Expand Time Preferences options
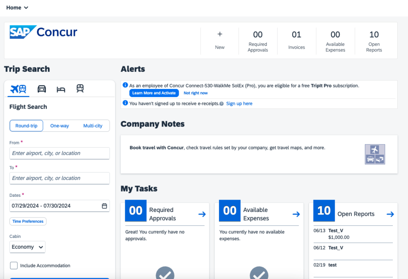 pos(28,222)
